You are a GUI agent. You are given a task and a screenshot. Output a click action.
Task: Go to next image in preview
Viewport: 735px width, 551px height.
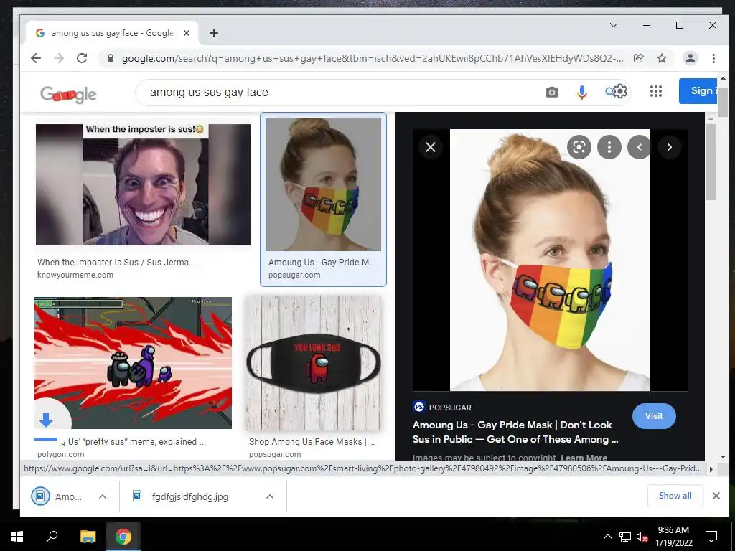pyautogui.click(x=670, y=147)
